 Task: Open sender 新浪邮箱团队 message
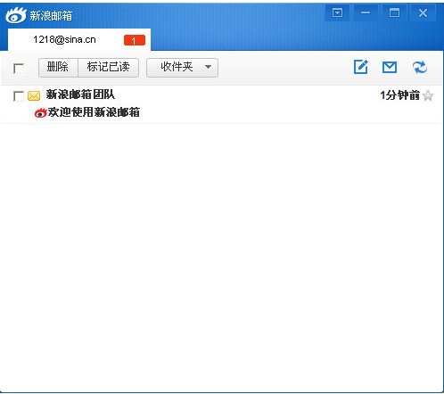coord(80,94)
